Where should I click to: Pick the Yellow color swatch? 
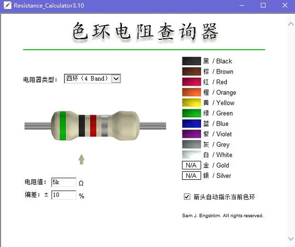click(x=191, y=103)
